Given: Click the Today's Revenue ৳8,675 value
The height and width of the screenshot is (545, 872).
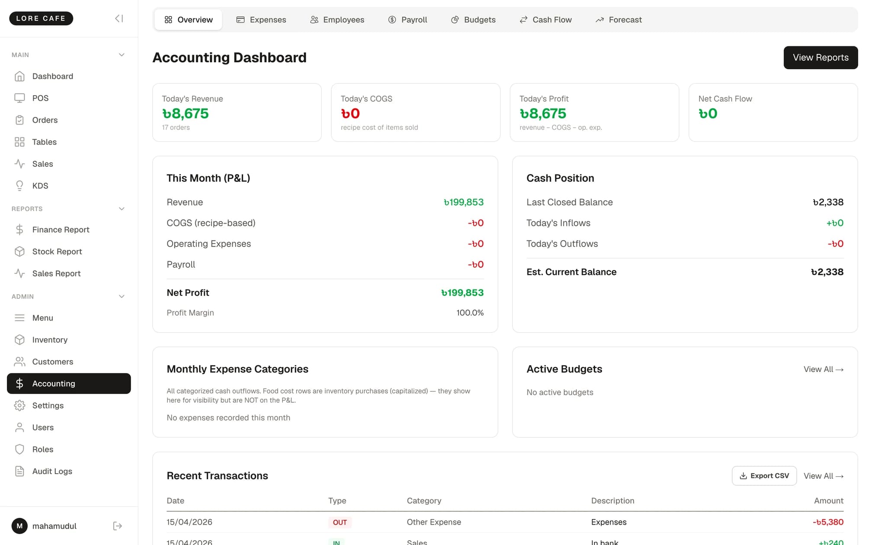Looking at the screenshot, I should (x=185, y=113).
